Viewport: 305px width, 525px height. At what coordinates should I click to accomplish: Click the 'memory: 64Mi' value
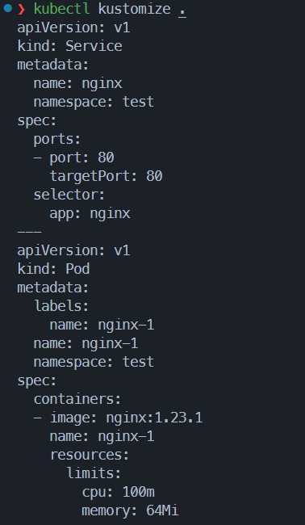point(131,511)
